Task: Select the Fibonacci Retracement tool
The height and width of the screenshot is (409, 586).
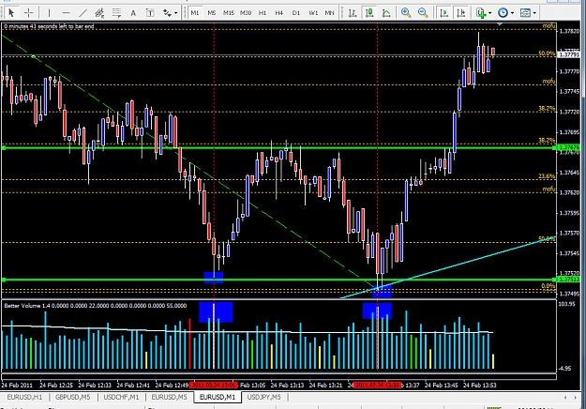Action: tap(116, 13)
